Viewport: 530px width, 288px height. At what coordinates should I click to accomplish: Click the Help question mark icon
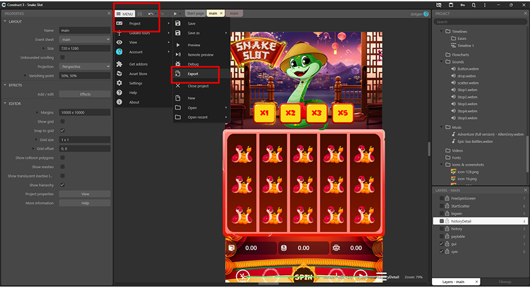pyautogui.click(x=120, y=92)
